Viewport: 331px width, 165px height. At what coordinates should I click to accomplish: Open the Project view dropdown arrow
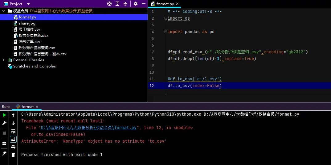(28, 4)
